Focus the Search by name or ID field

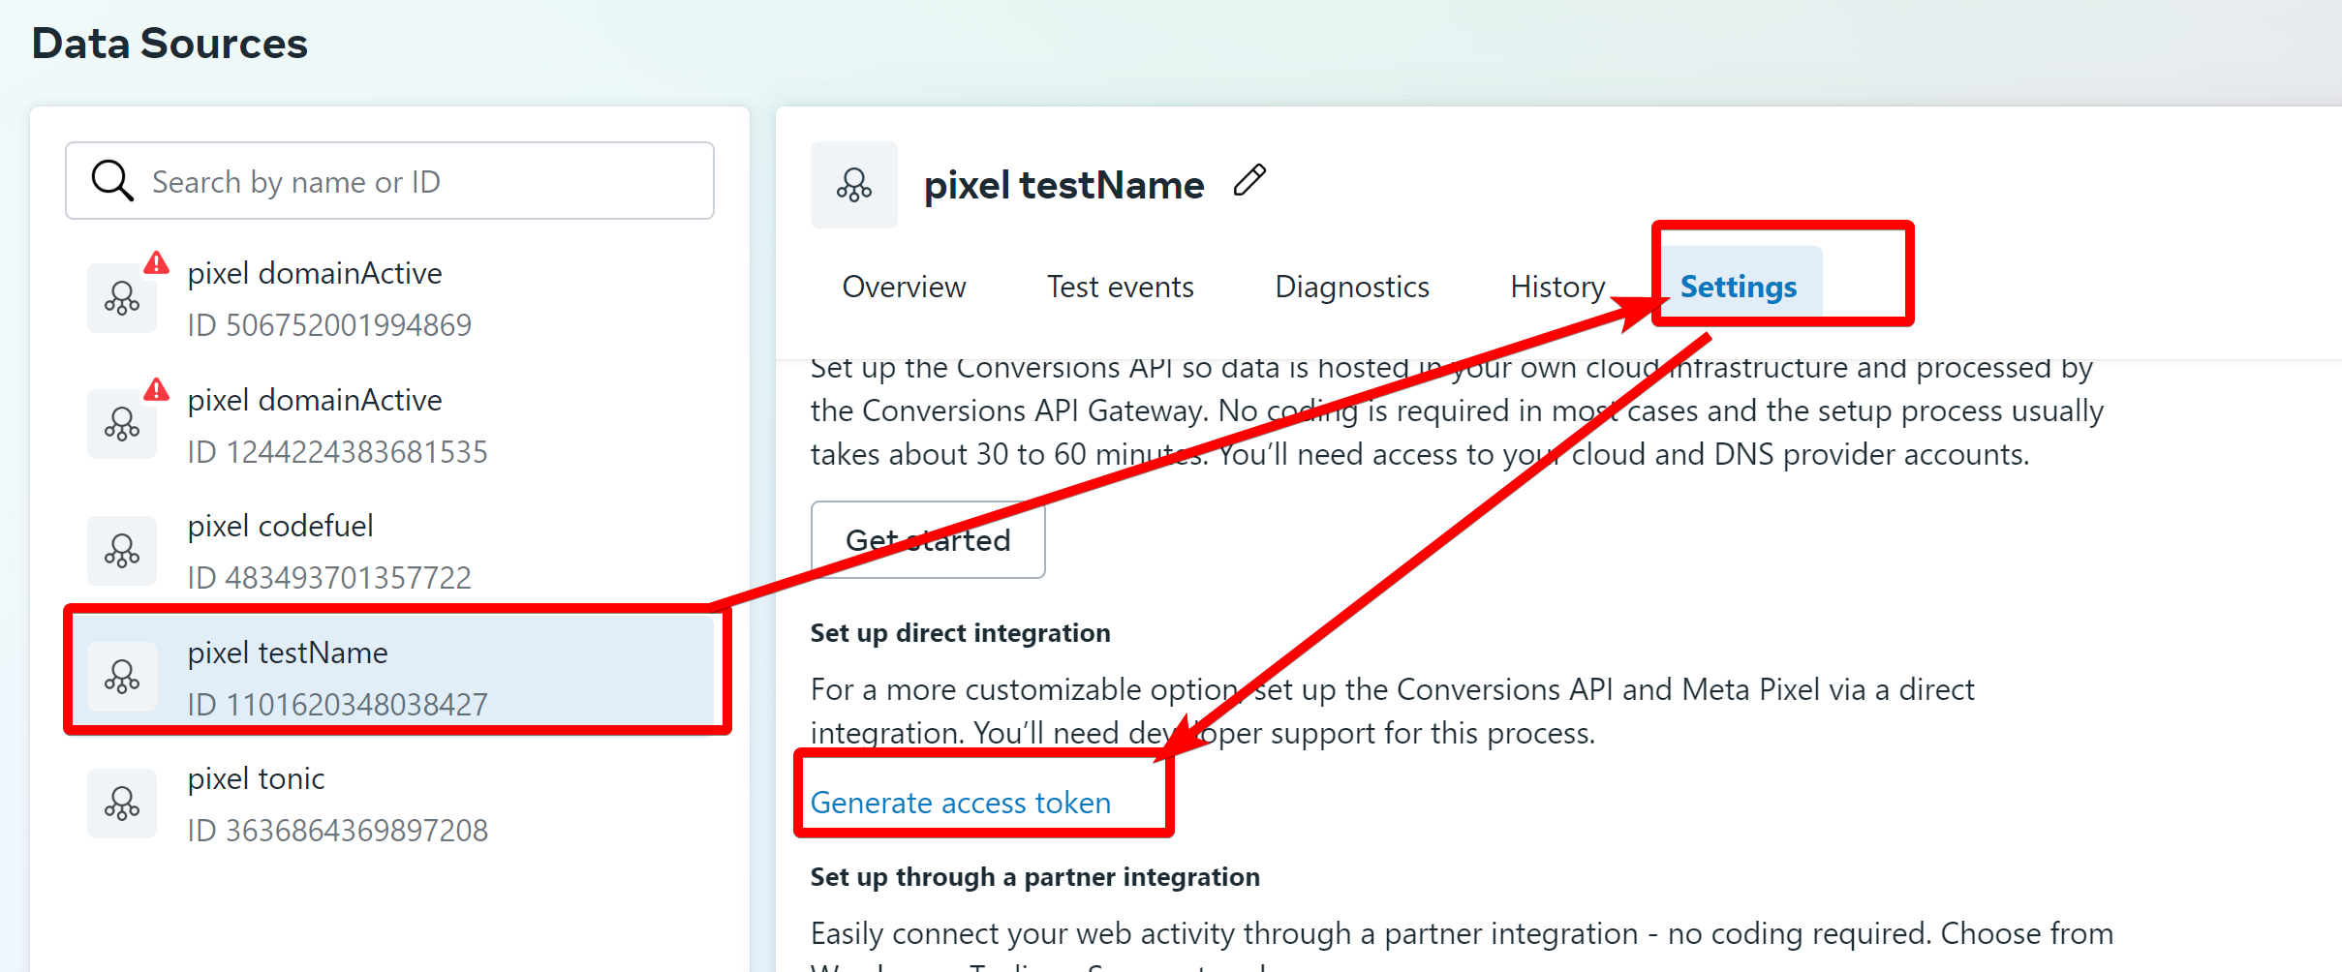point(389,181)
